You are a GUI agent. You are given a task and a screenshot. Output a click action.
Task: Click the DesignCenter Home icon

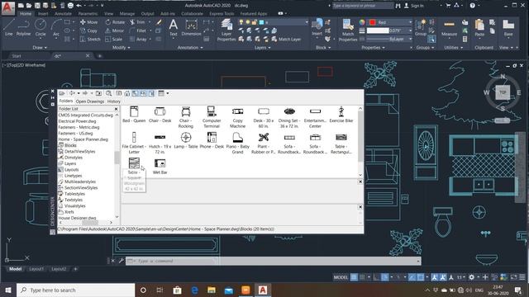coord(126,93)
